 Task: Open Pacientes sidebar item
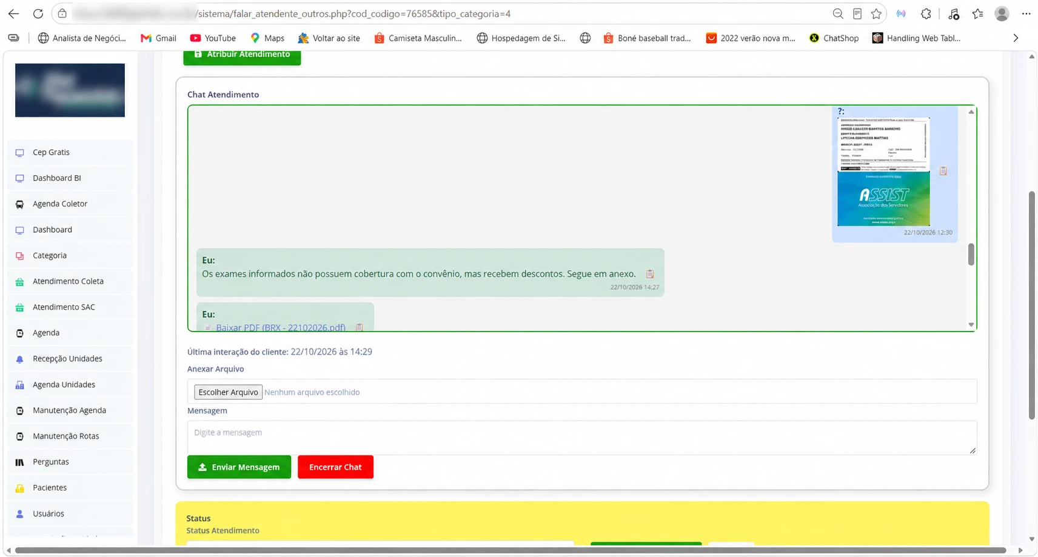(70, 488)
